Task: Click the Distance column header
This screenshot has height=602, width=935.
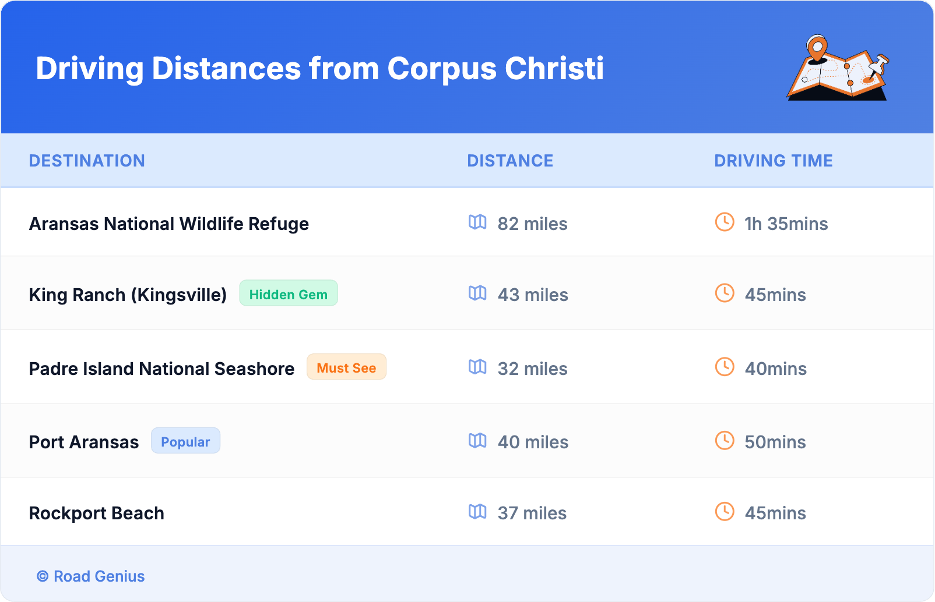Action: (x=510, y=161)
